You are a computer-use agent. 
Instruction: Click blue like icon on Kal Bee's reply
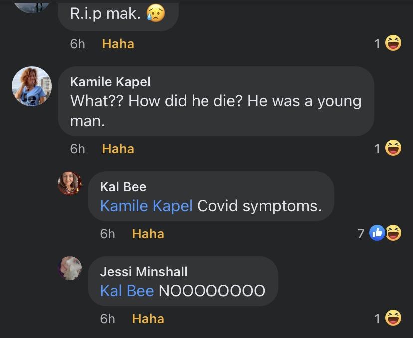click(377, 233)
